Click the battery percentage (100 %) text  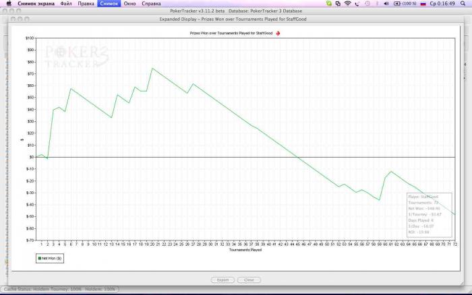coord(409,3)
